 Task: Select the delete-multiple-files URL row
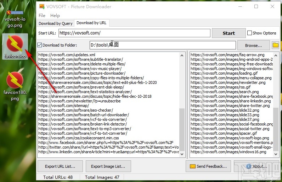tap(108, 64)
